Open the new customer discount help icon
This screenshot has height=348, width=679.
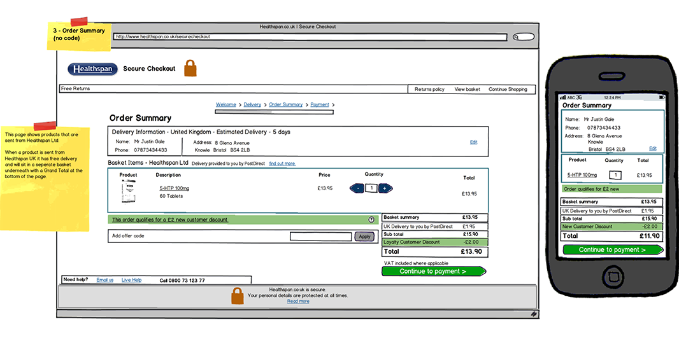pyautogui.click(x=371, y=219)
